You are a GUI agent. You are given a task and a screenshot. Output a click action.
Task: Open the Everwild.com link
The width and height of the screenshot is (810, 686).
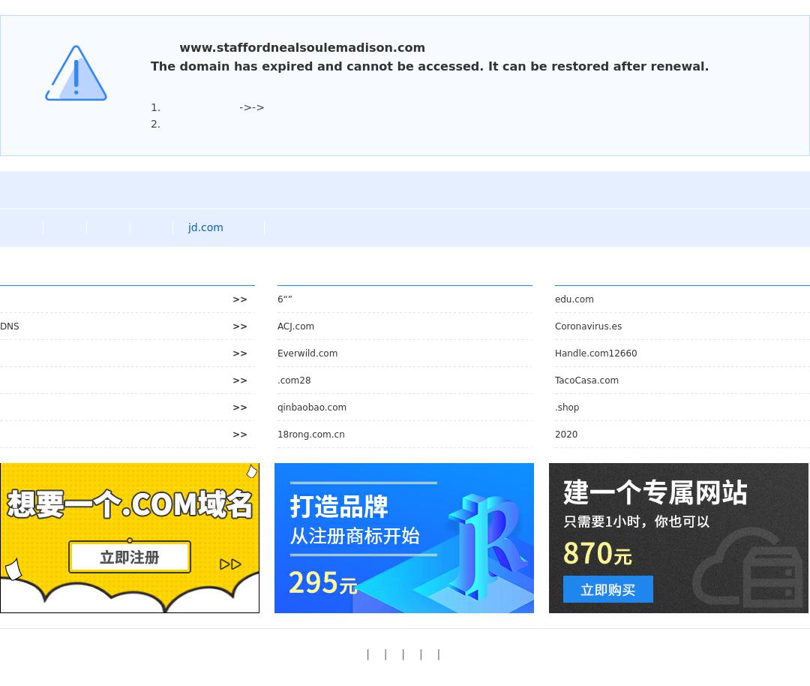[307, 353]
